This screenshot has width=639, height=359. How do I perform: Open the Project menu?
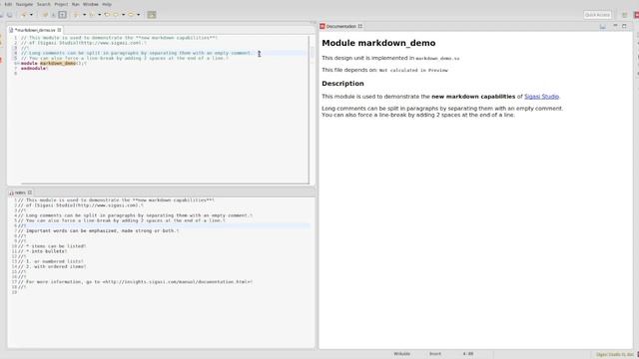coord(61,4)
